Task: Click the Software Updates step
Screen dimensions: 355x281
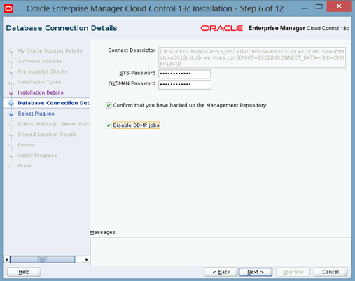Action: coord(40,61)
